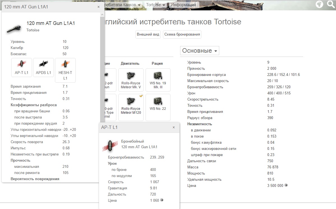Click the Время заряжания value 7.1

65,87
